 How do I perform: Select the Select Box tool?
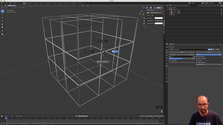2,11
